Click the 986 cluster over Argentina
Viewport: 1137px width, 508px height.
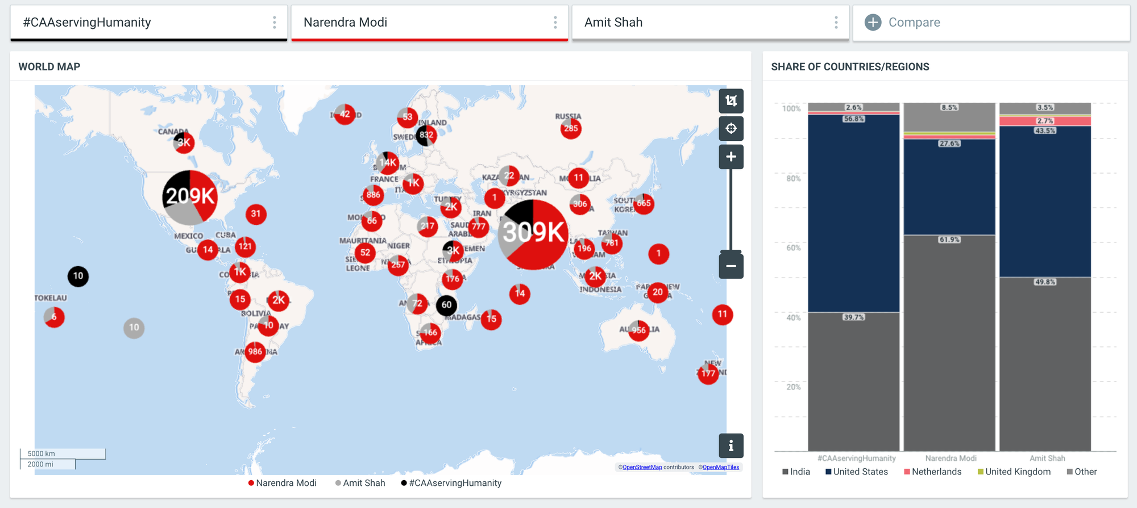[x=255, y=352]
